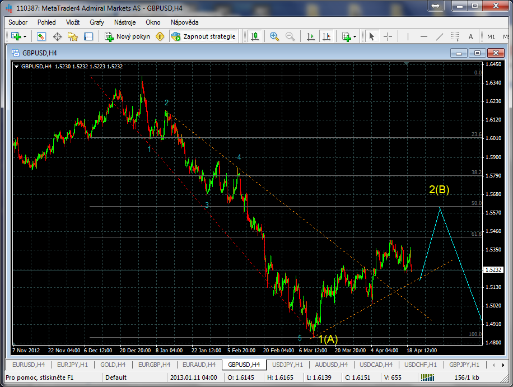Toggle Auto Scroll chart icon
The height and width of the screenshot is (387, 513).
(310, 36)
